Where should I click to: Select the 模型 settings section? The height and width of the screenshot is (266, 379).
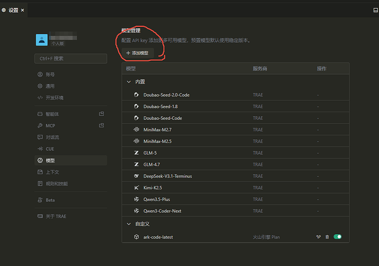click(71, 160)
